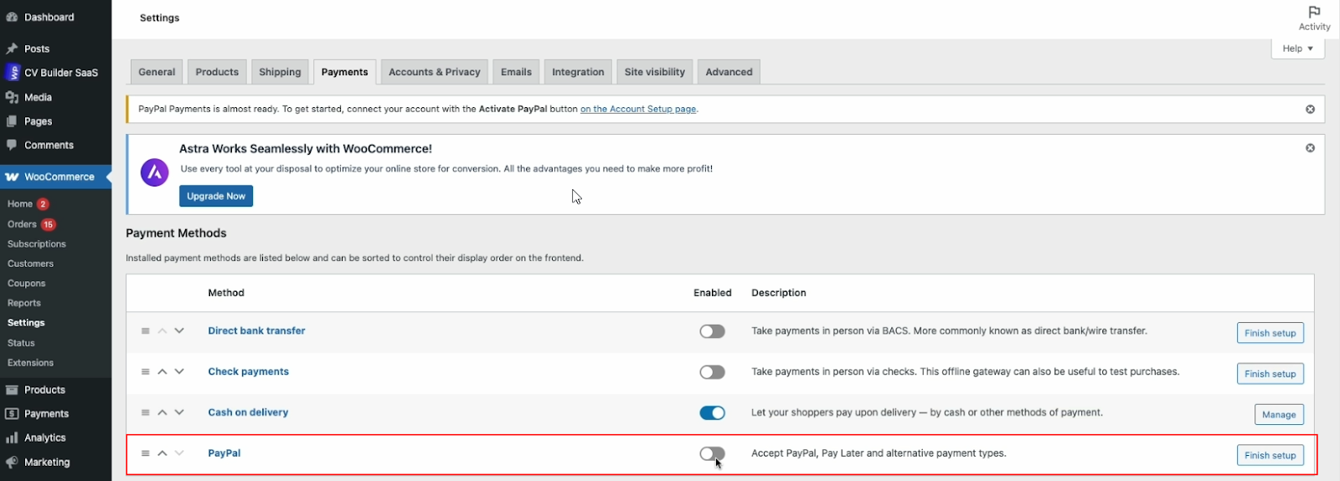Move Check payments up one position
1340x481 pixels.
click(162, 371)
